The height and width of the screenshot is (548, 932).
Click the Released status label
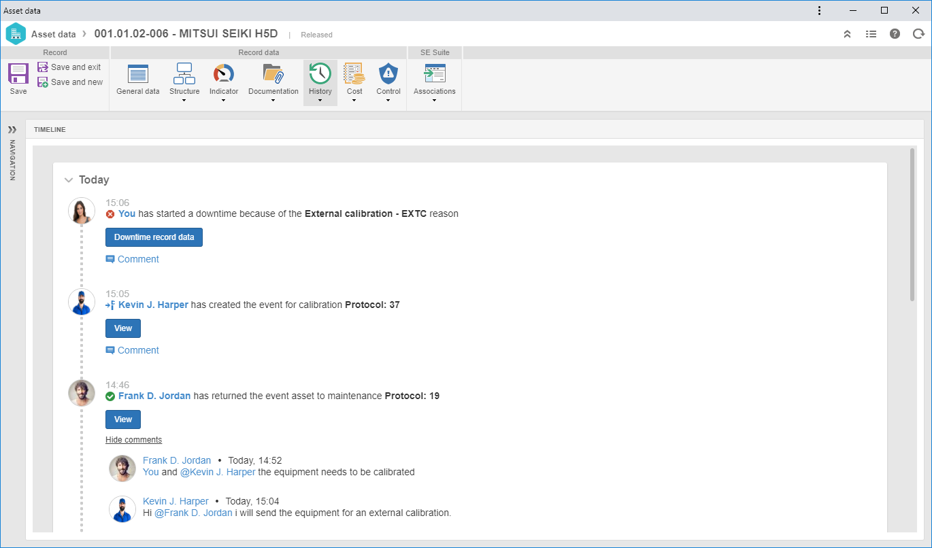tap(316, 35)
